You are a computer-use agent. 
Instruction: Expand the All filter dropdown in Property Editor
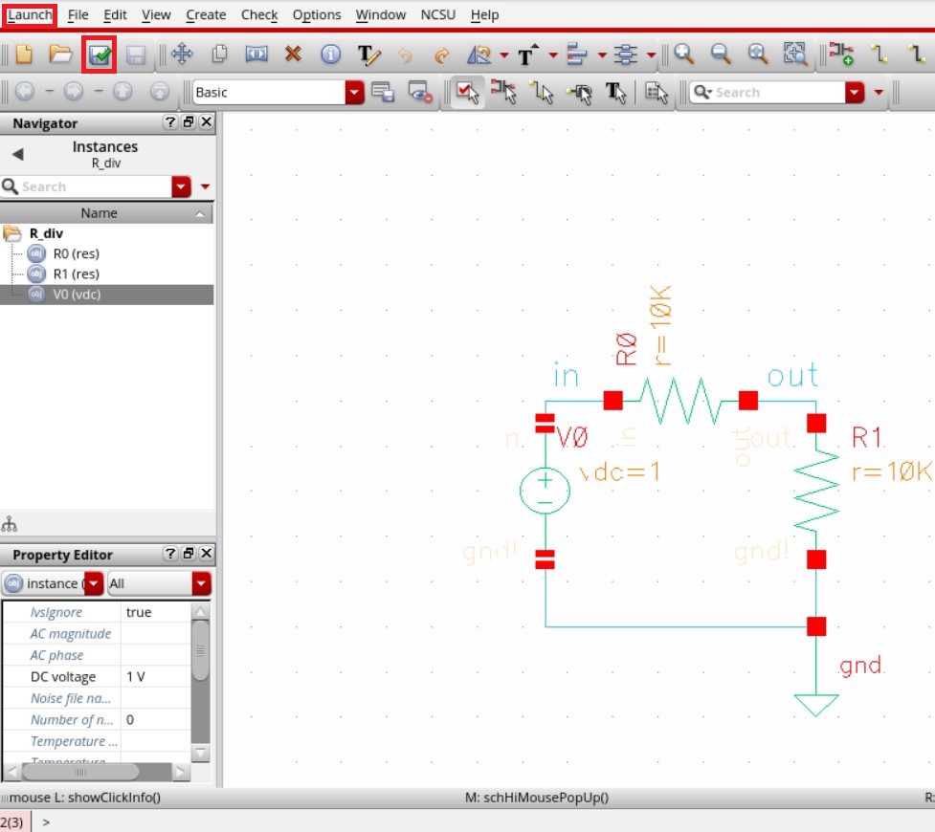[x=201, y=583]
